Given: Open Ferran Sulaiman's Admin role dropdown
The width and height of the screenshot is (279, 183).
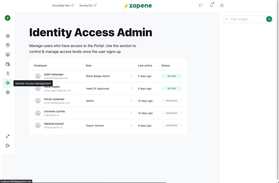Looking at the screenshot, I should click(109, 101).
